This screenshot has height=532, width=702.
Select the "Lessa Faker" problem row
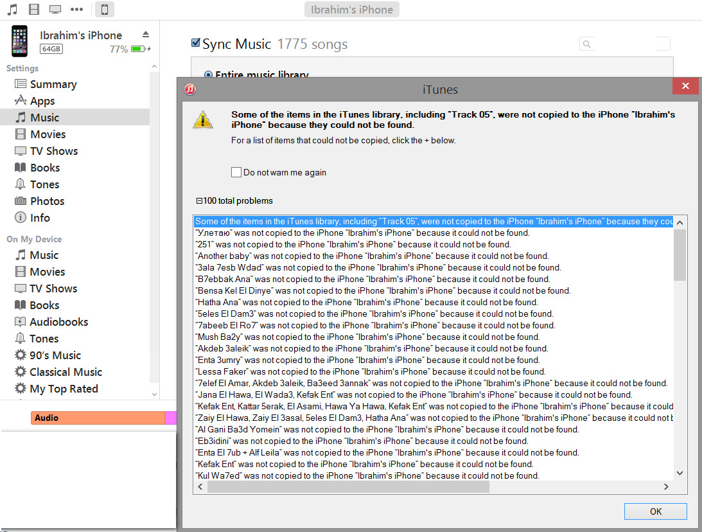pos(434,371)
